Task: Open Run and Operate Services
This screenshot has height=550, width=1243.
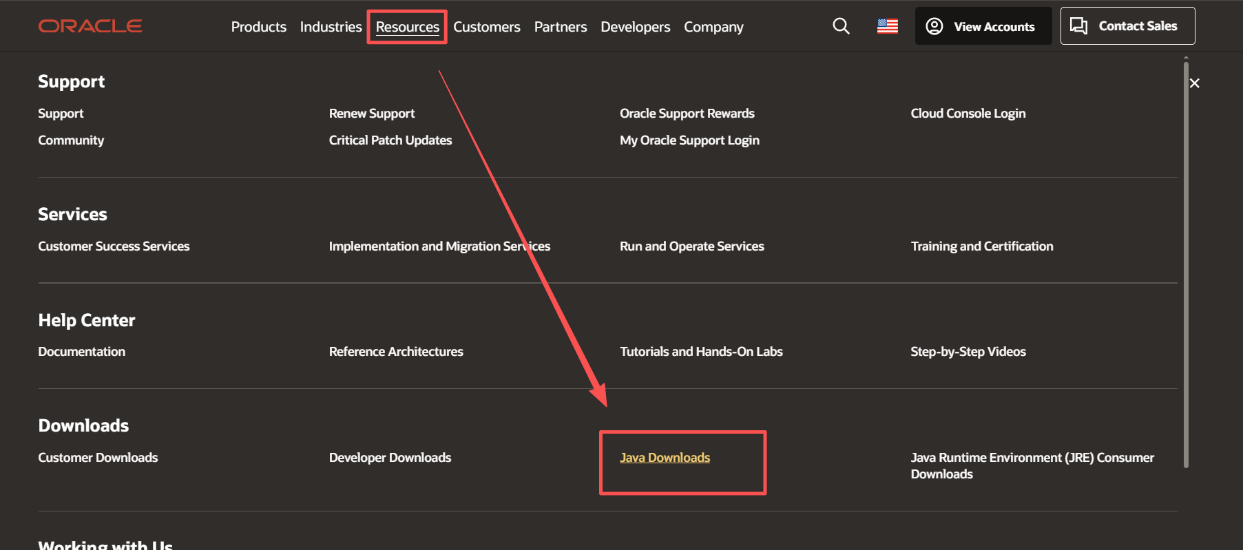Action: point(692,246)
